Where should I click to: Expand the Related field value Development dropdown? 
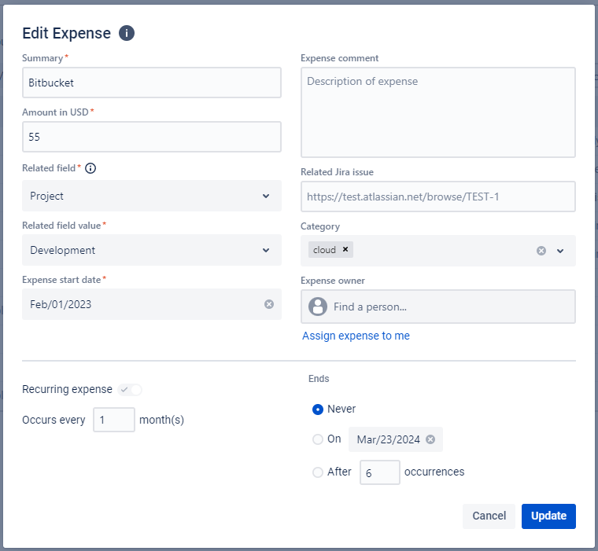pos(151,250)
